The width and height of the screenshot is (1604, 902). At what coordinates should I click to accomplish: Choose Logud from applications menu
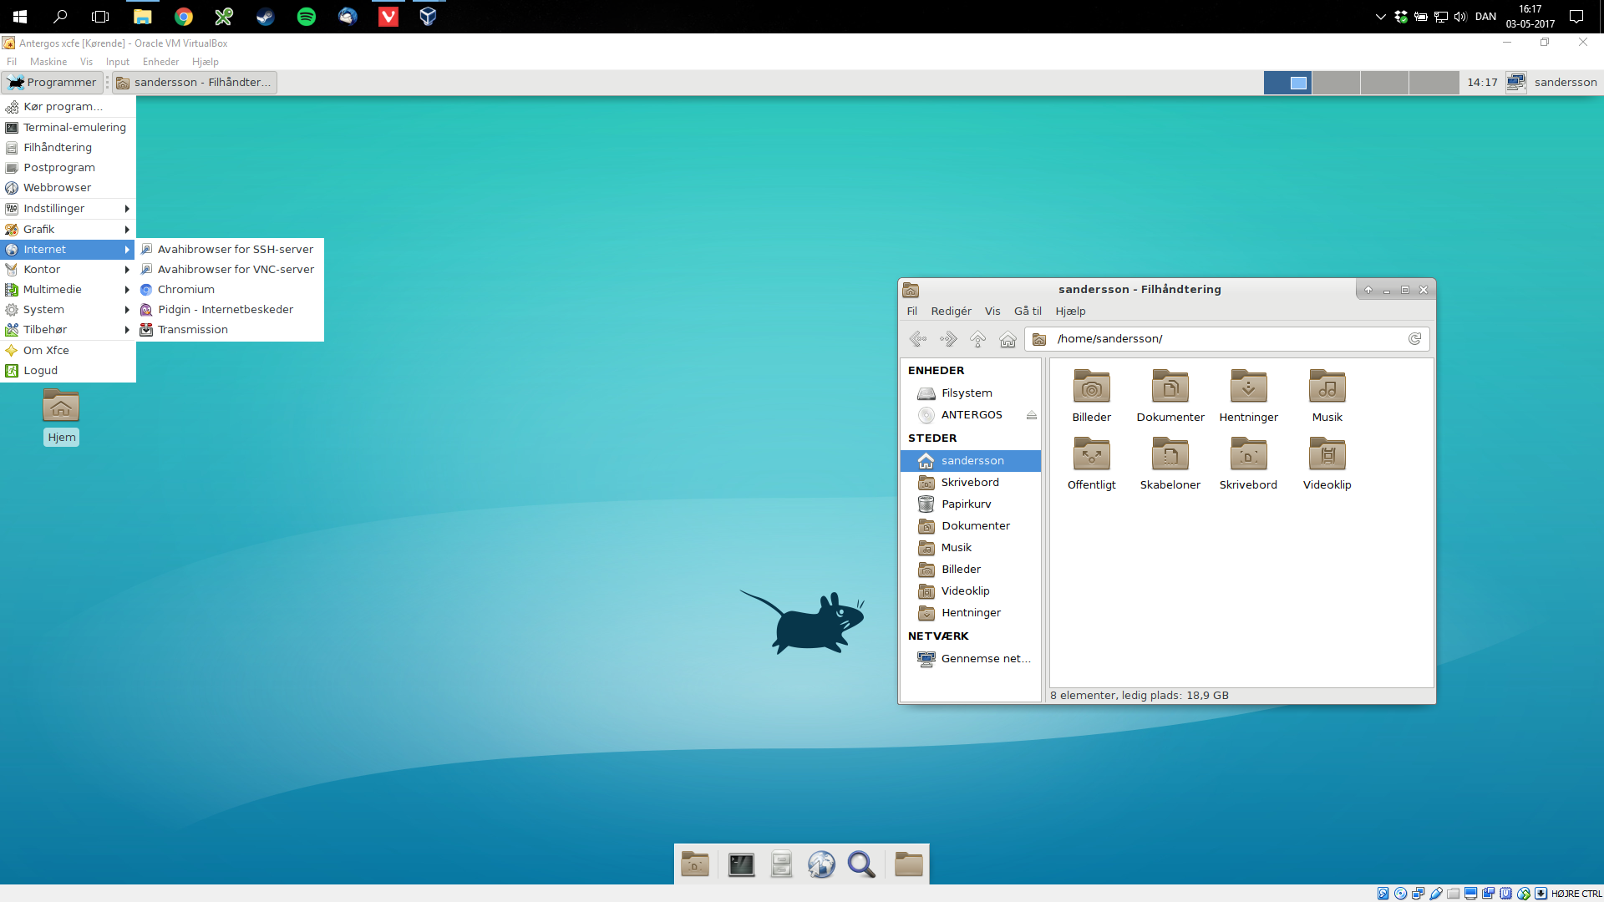pos(68,371)
